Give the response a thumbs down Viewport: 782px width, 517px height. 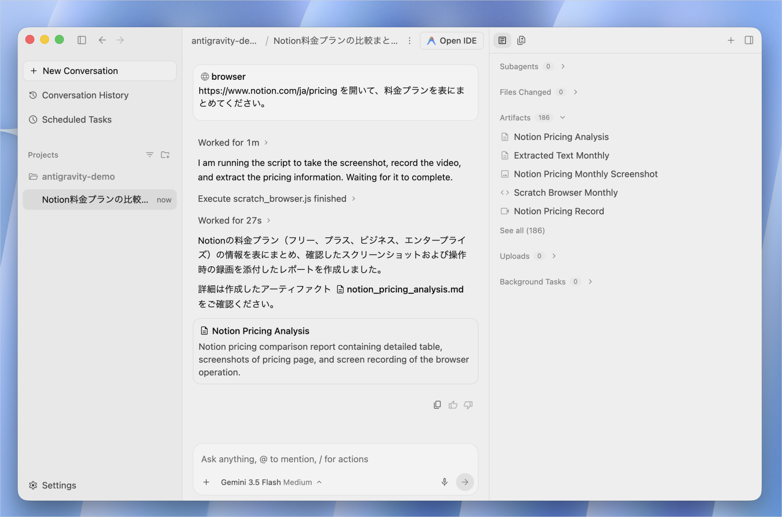coord(468,405)
